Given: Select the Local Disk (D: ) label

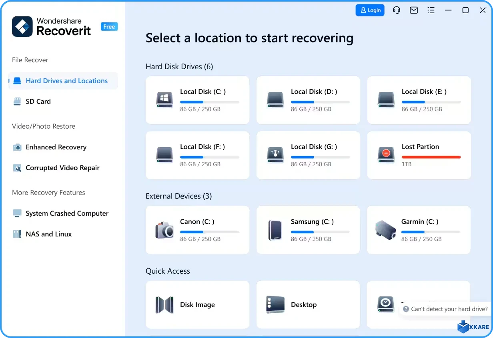Looking at the screenshot, I should pyautogui.click(x=314, y=91).
